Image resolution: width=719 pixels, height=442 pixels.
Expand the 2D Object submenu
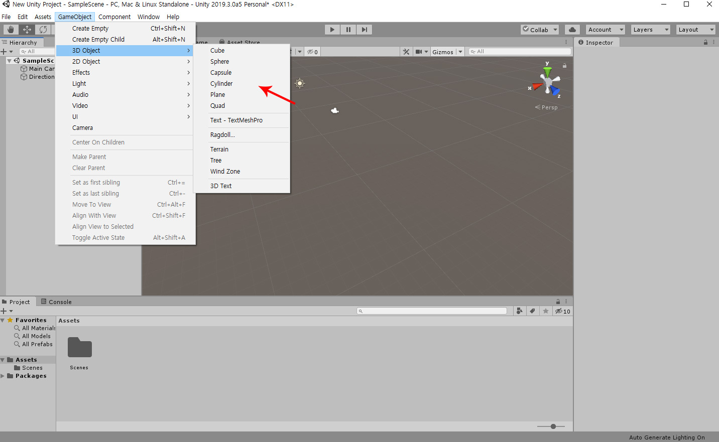coord(125,62)
